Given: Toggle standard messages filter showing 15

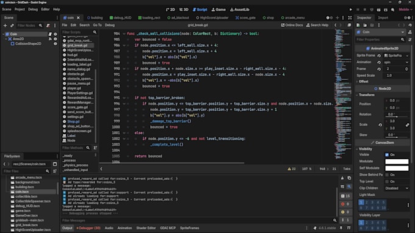Looking at the screenshot, I should [345, 196].
